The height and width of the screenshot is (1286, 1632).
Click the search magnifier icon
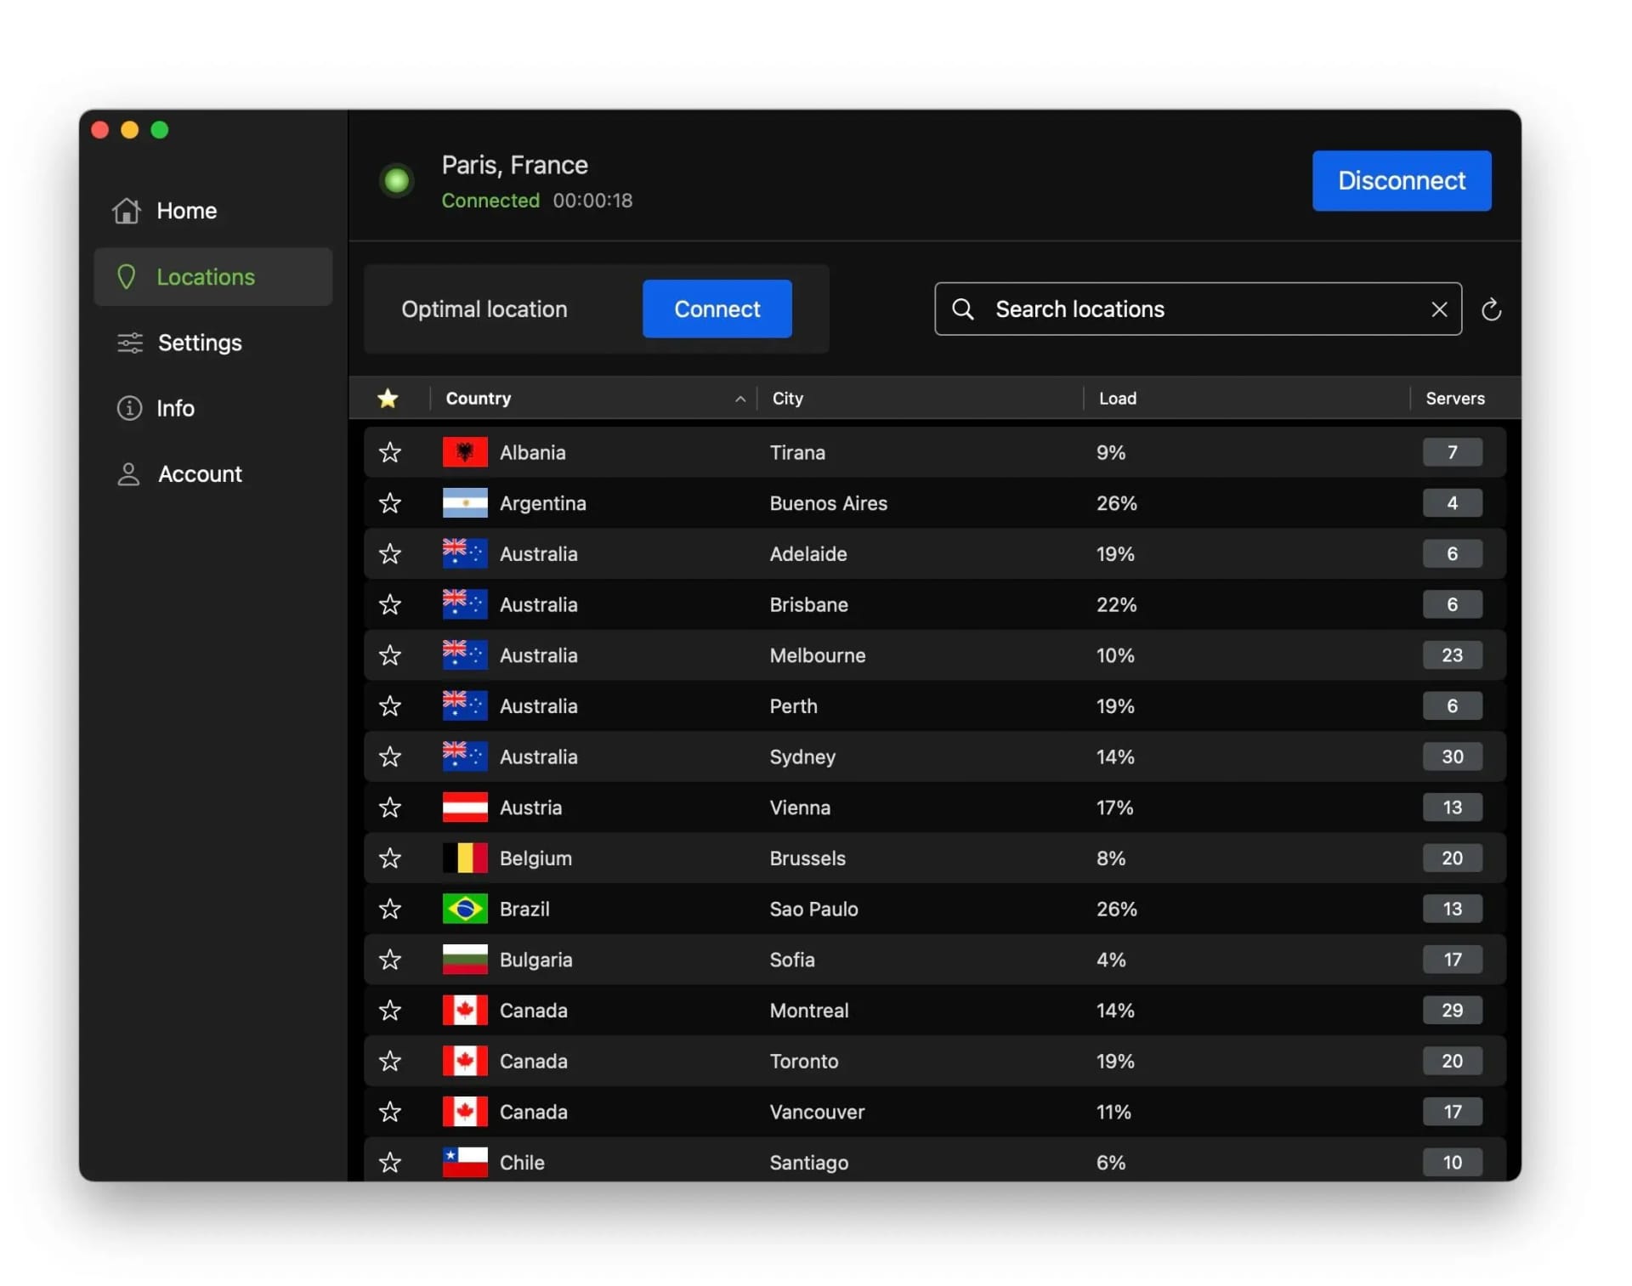[x=961, y=309]
